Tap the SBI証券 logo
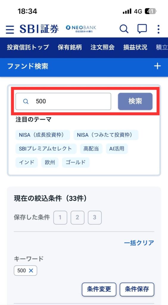Screen dimensions: 168x305 pyautogui.click(x=39, y=29)
